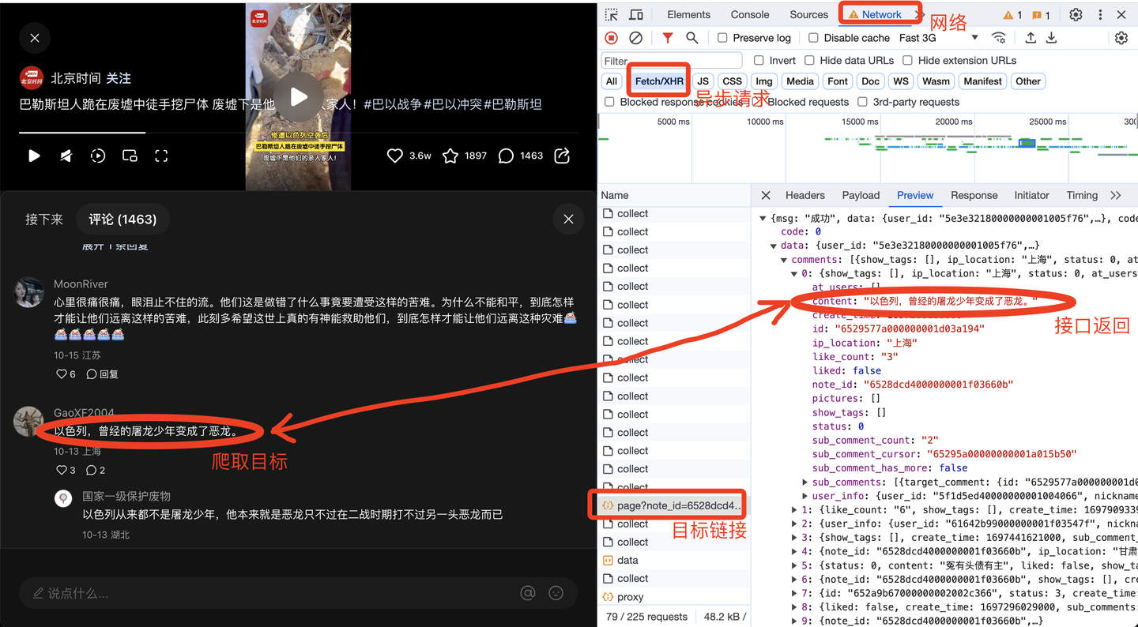This screenshot has height=627, width=1138.
Task: Switch to the 接下来 tab
Action: [44, 220]
